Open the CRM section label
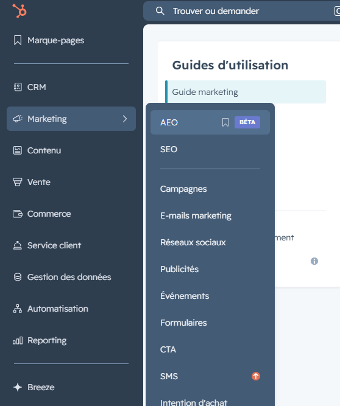Viewport: 340px width, 406px height. click(x=37, y=87)
